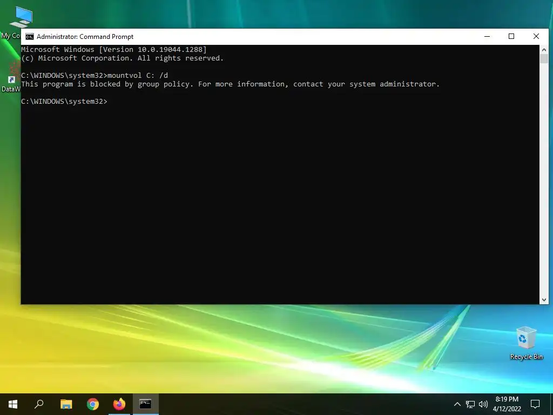Click the console scrollbar thumb
Viewport: 553px width, 415px height.
544,58
